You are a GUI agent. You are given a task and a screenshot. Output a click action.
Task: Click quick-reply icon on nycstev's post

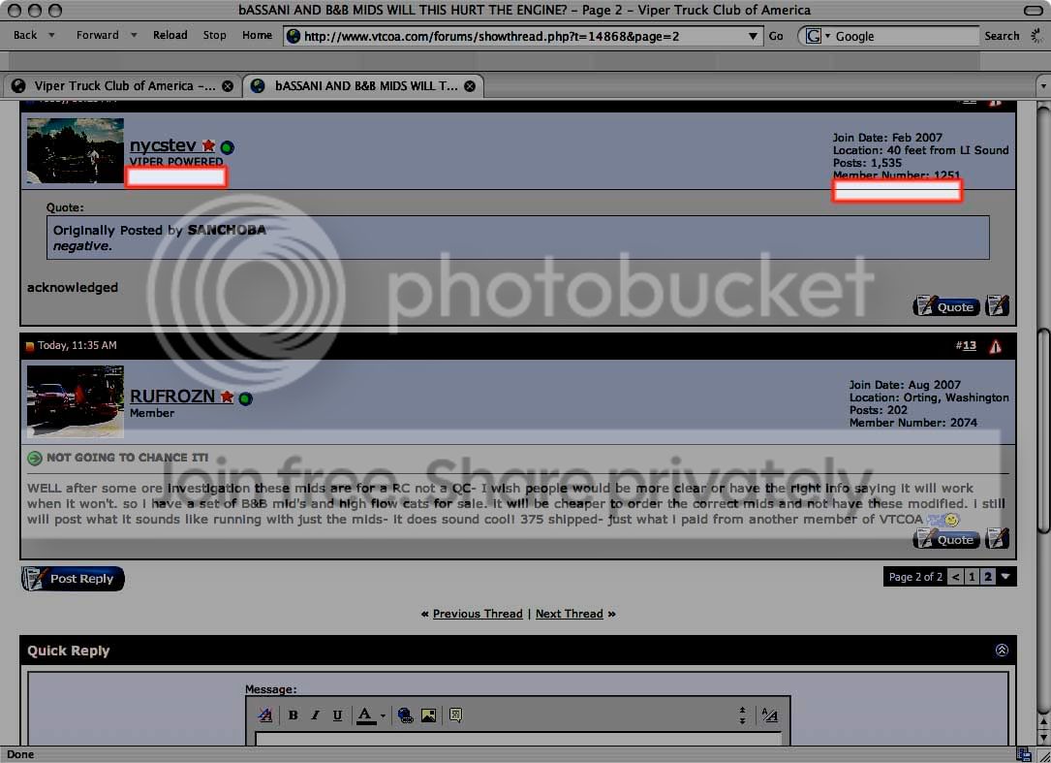pos(998,306)
